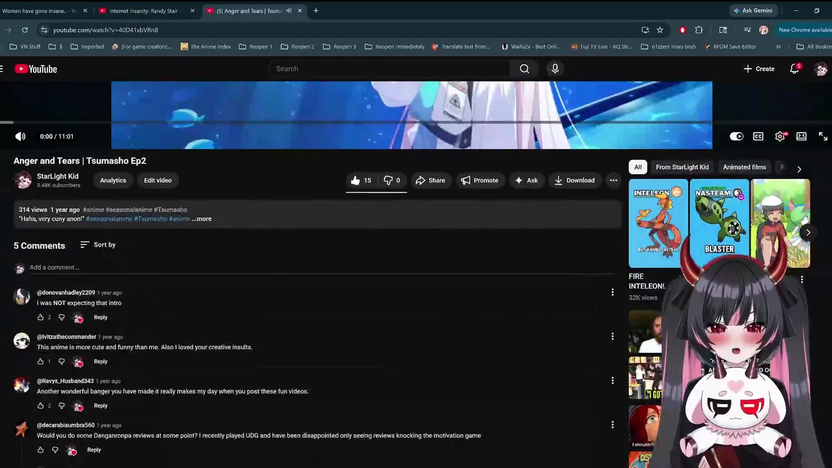
Task: Click the YouTube search box
Action: click(x=390, y=69)
